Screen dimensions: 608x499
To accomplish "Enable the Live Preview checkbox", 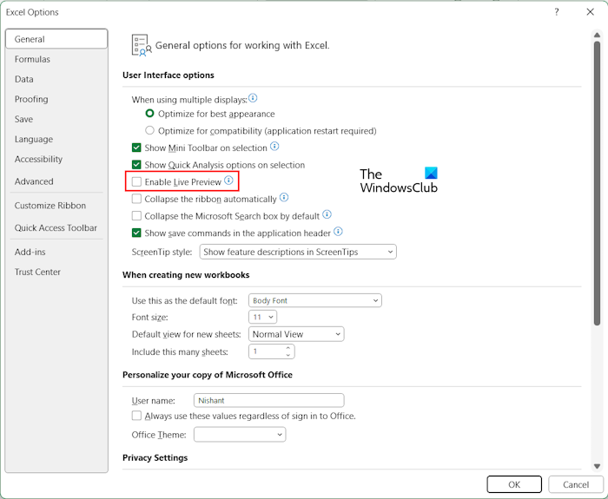I will [136, 182].
